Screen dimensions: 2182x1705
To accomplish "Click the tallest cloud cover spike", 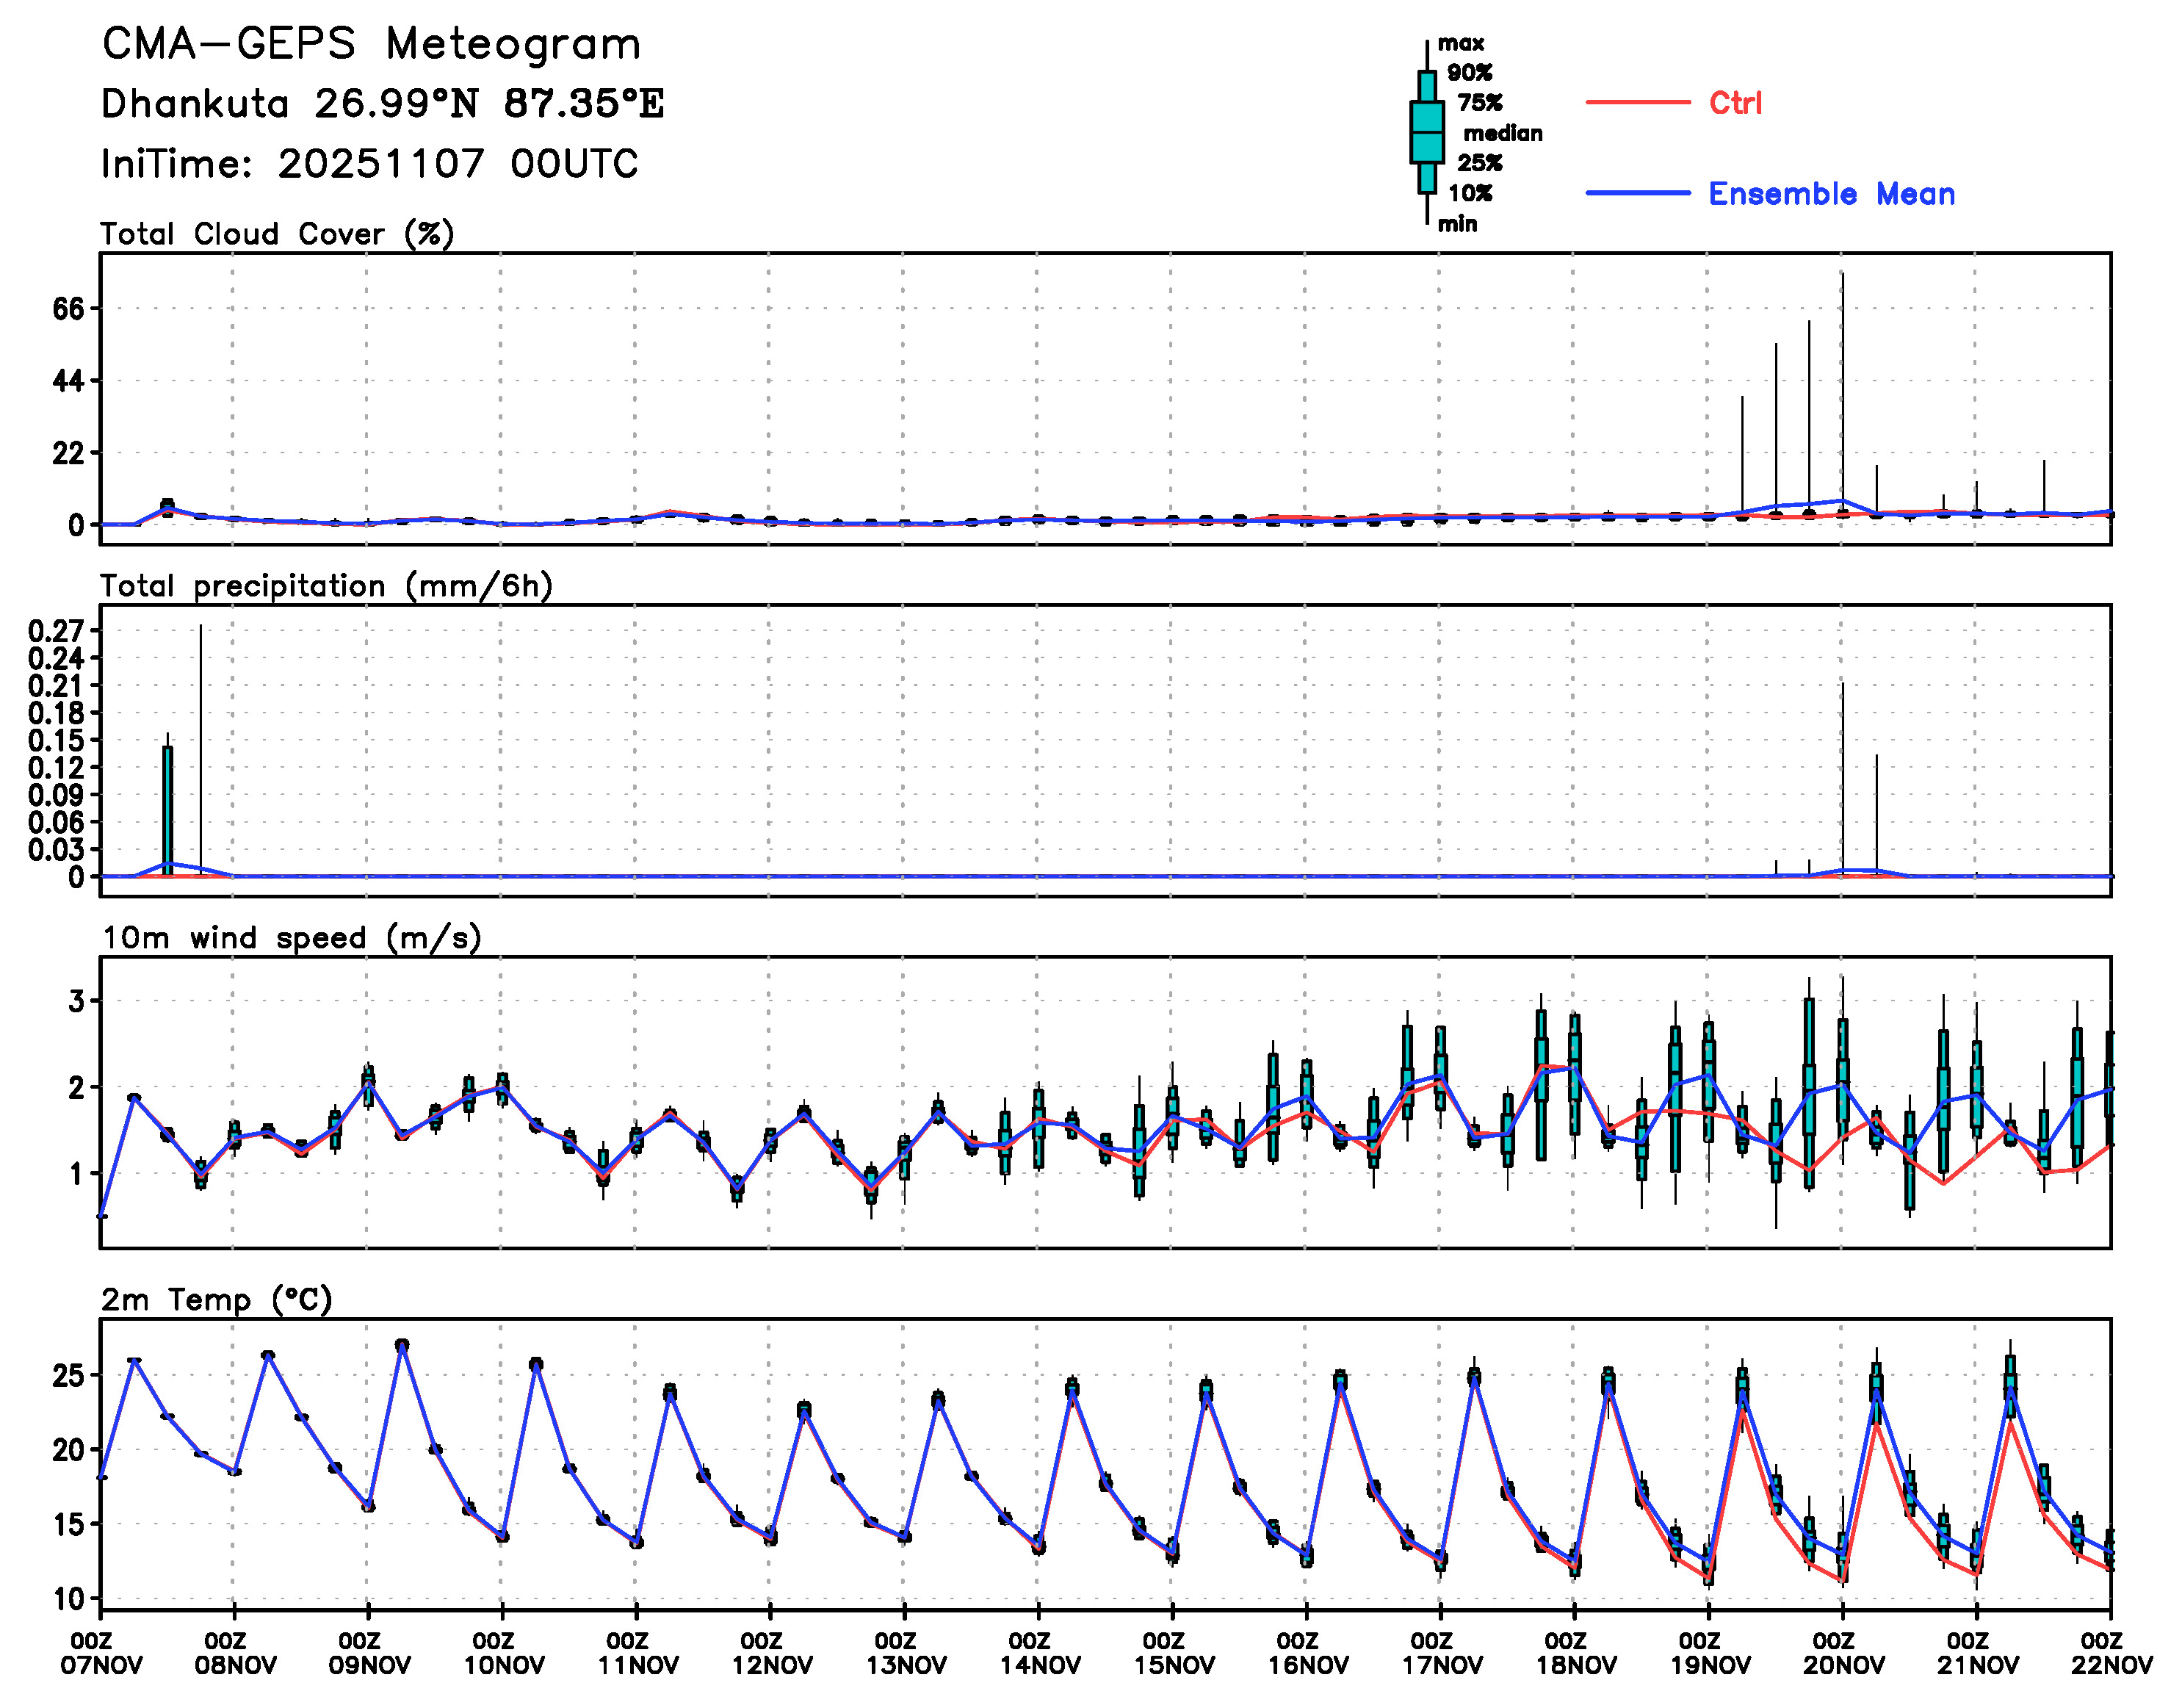I will coord(1842,390).
